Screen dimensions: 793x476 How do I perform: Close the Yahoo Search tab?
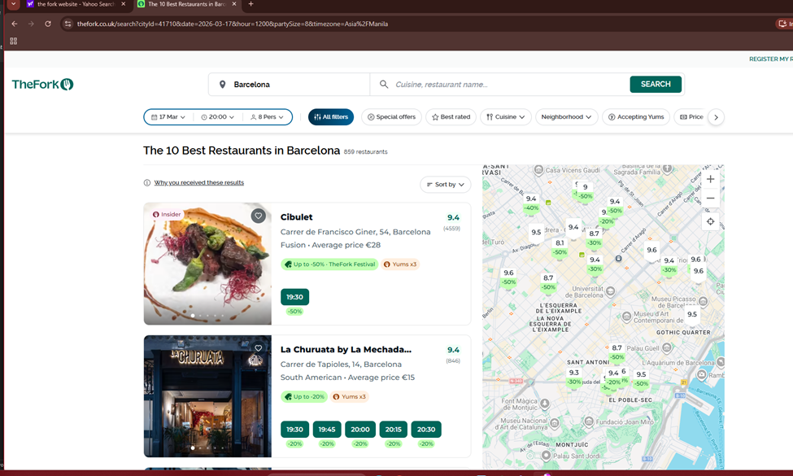123,4
